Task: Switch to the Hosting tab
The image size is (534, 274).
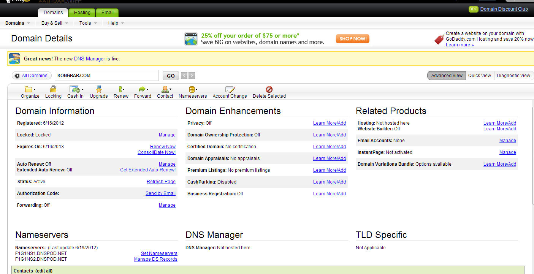Action: [82, 13]
